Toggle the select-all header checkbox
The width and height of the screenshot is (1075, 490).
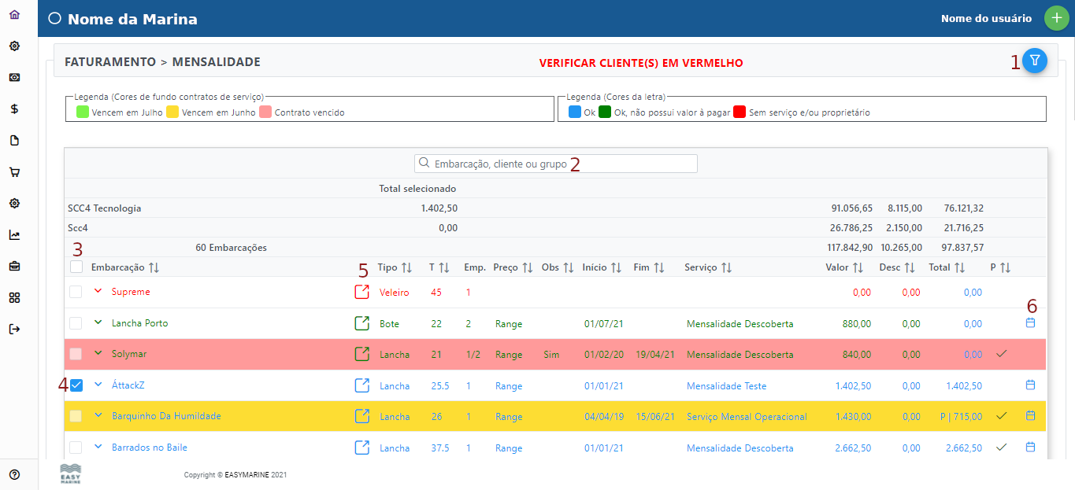[76, 267]
